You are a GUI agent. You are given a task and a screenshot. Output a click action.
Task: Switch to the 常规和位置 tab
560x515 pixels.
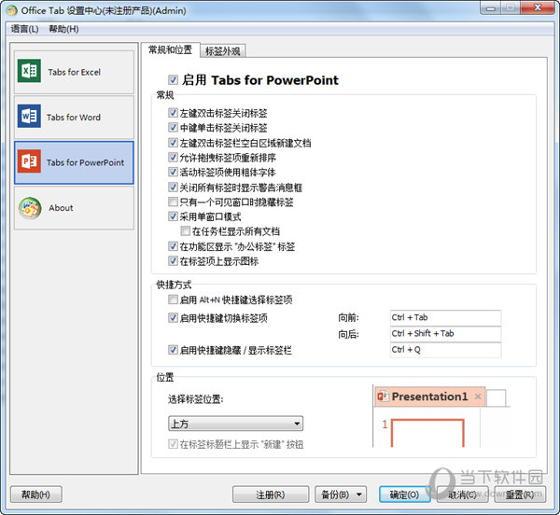(x=171, y=49)
